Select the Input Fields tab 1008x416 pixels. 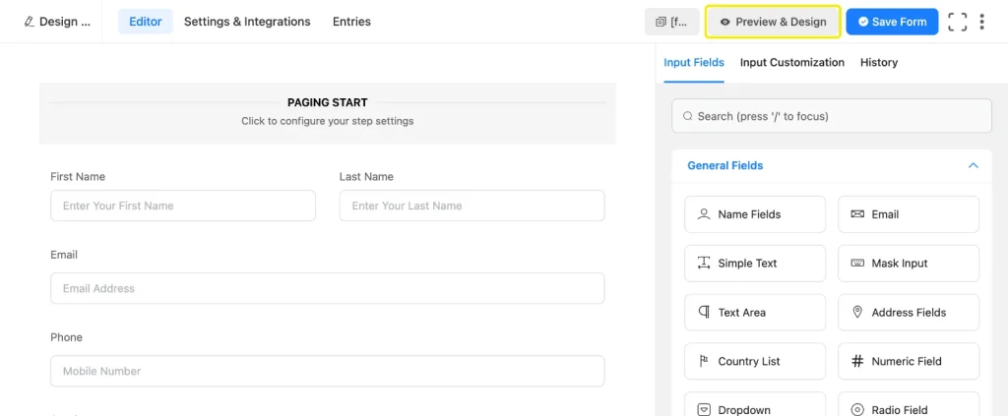[x=694, y=63]
